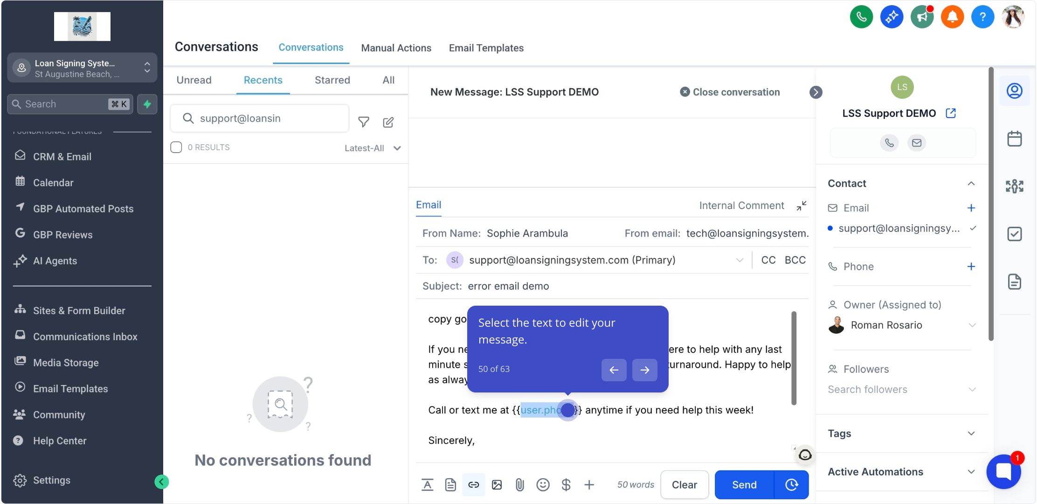The height and width of the screenshot is (504, 1037).
Task: Open the megaphone announcements icon
Action: [922, 17]
